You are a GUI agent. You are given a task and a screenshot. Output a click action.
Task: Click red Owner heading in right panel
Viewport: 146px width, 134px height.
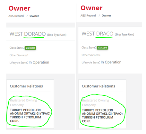click(x=91, y=8)
